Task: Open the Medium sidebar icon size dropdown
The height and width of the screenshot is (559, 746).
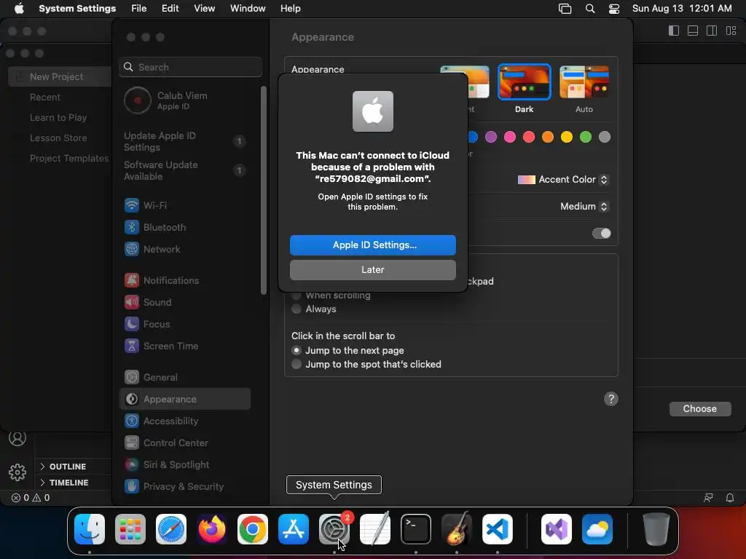Action: pos(584,206)
